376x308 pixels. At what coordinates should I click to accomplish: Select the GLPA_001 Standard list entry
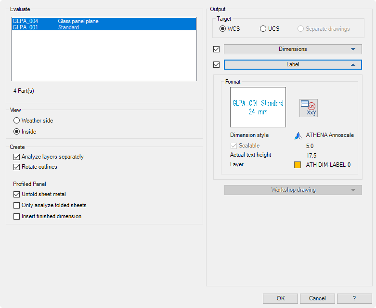point(104,28)
